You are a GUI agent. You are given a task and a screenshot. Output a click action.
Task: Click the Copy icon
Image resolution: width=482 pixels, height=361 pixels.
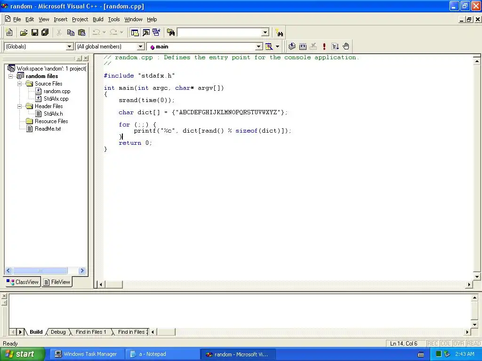click(x=71, y=32)
